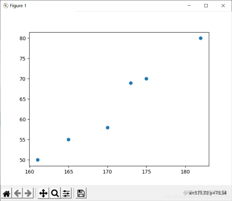Activate the Pan axes tool
232x201 pixels.
(43, 193)
